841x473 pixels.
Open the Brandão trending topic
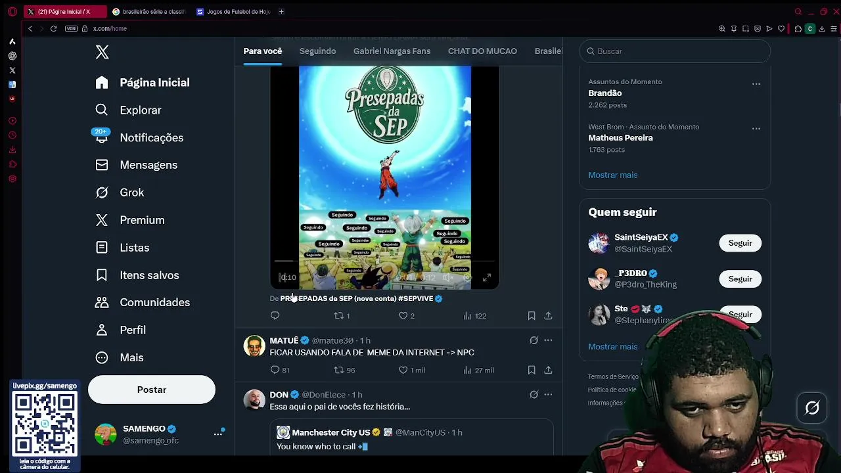tap(604, 93)
